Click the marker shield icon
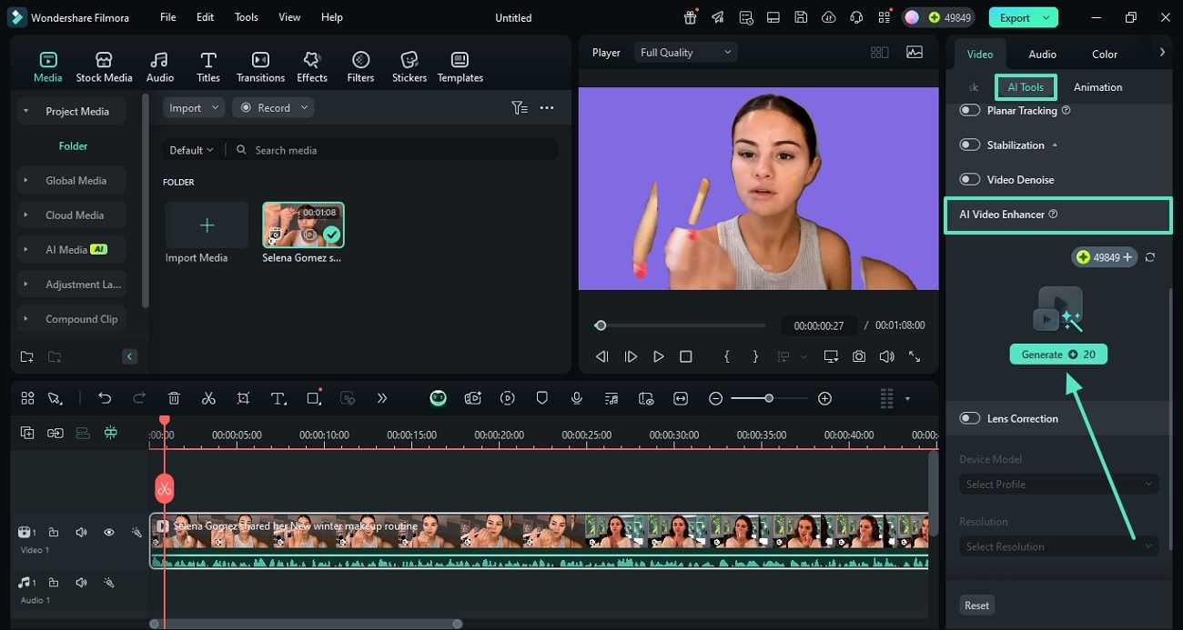The image size is (1183, 630). (541, 398)
